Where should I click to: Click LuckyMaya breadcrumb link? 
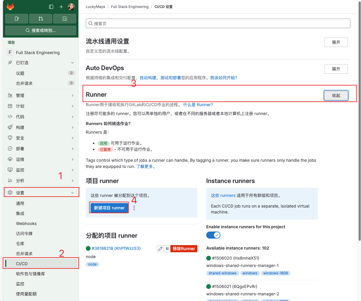pos(95,7)
